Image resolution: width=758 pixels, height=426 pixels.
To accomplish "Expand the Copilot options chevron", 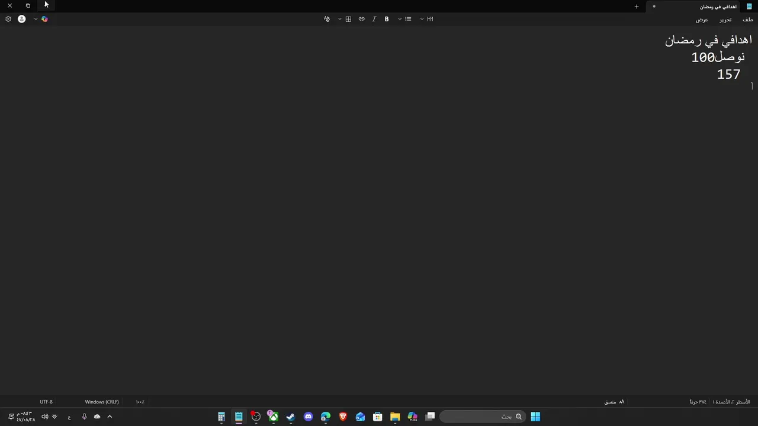I will [x=36, y=19].
